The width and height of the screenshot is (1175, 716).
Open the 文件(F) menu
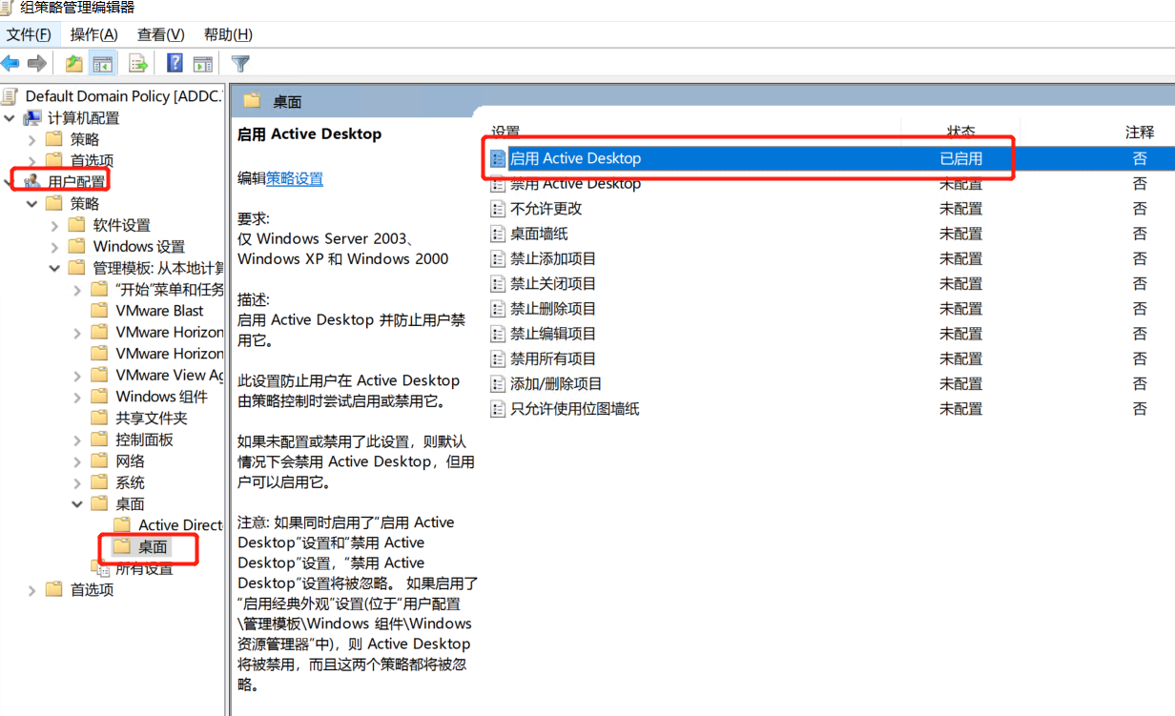tap(30, 34)
